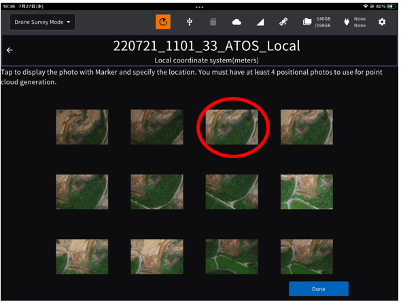Open first thumbnail in the middle row
Screen dimensions: 401x302
click(82, 192)
